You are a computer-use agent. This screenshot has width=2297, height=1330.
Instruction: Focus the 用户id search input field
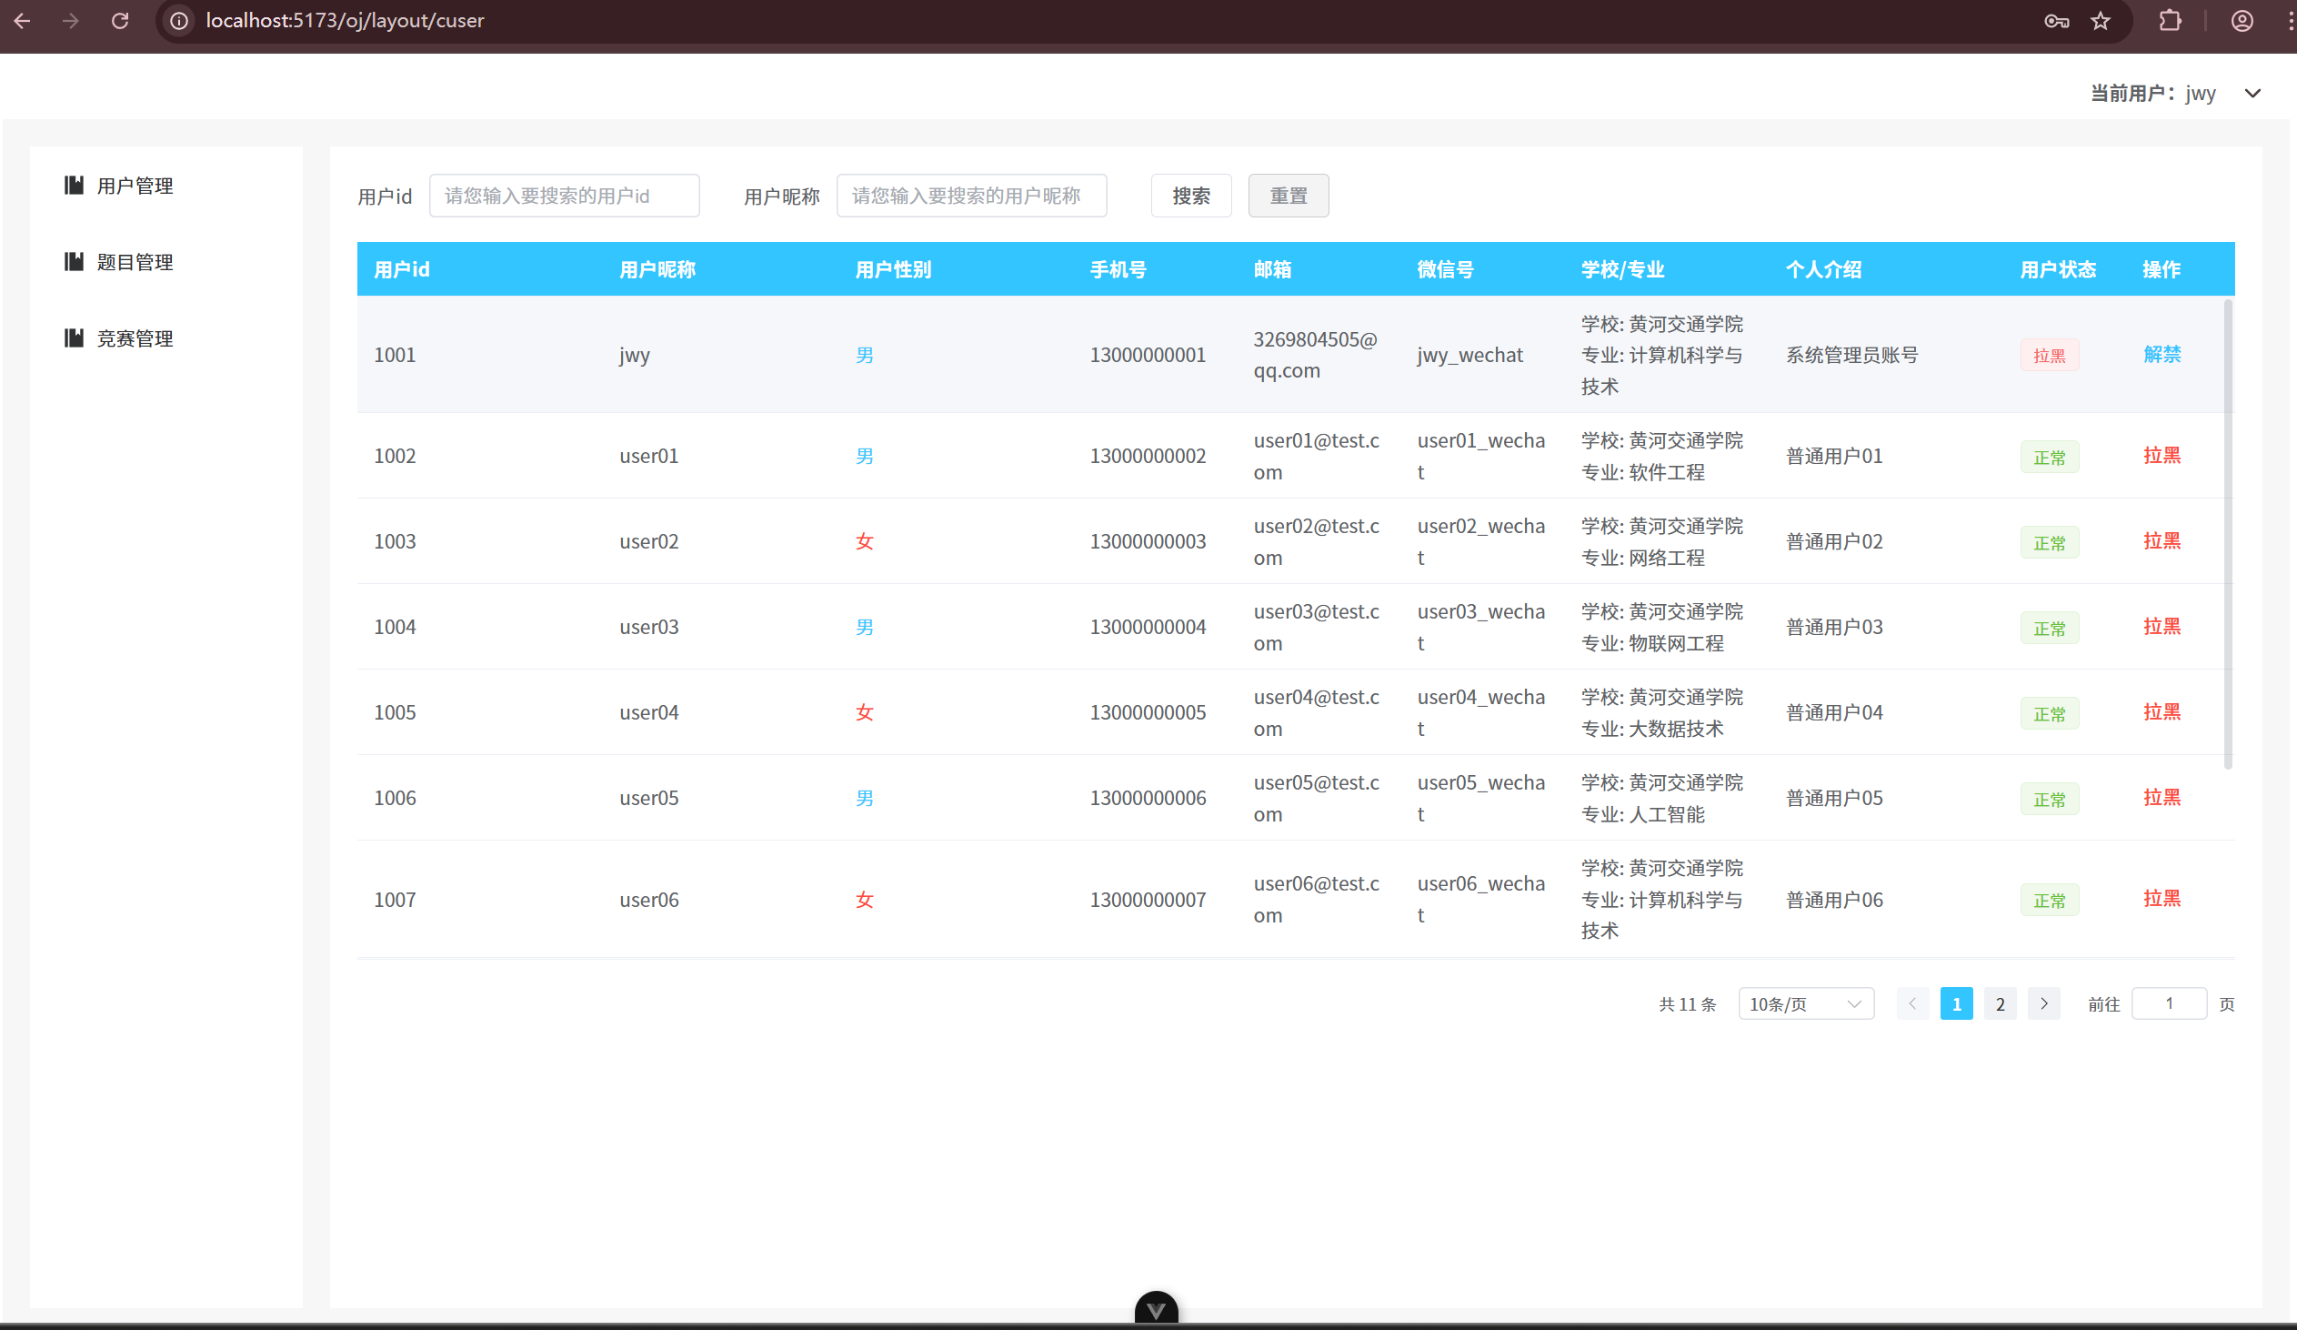click(x=563, y=196)
